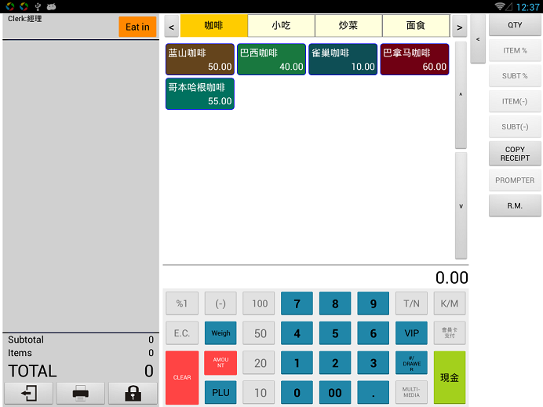
Task: Collapse the right function panel
Action: (x=477, y=39)
